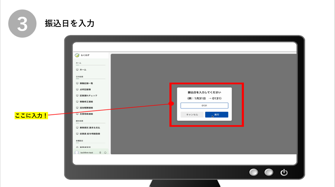Click the up arrow icon beside techfirm-test

point(100,153)
